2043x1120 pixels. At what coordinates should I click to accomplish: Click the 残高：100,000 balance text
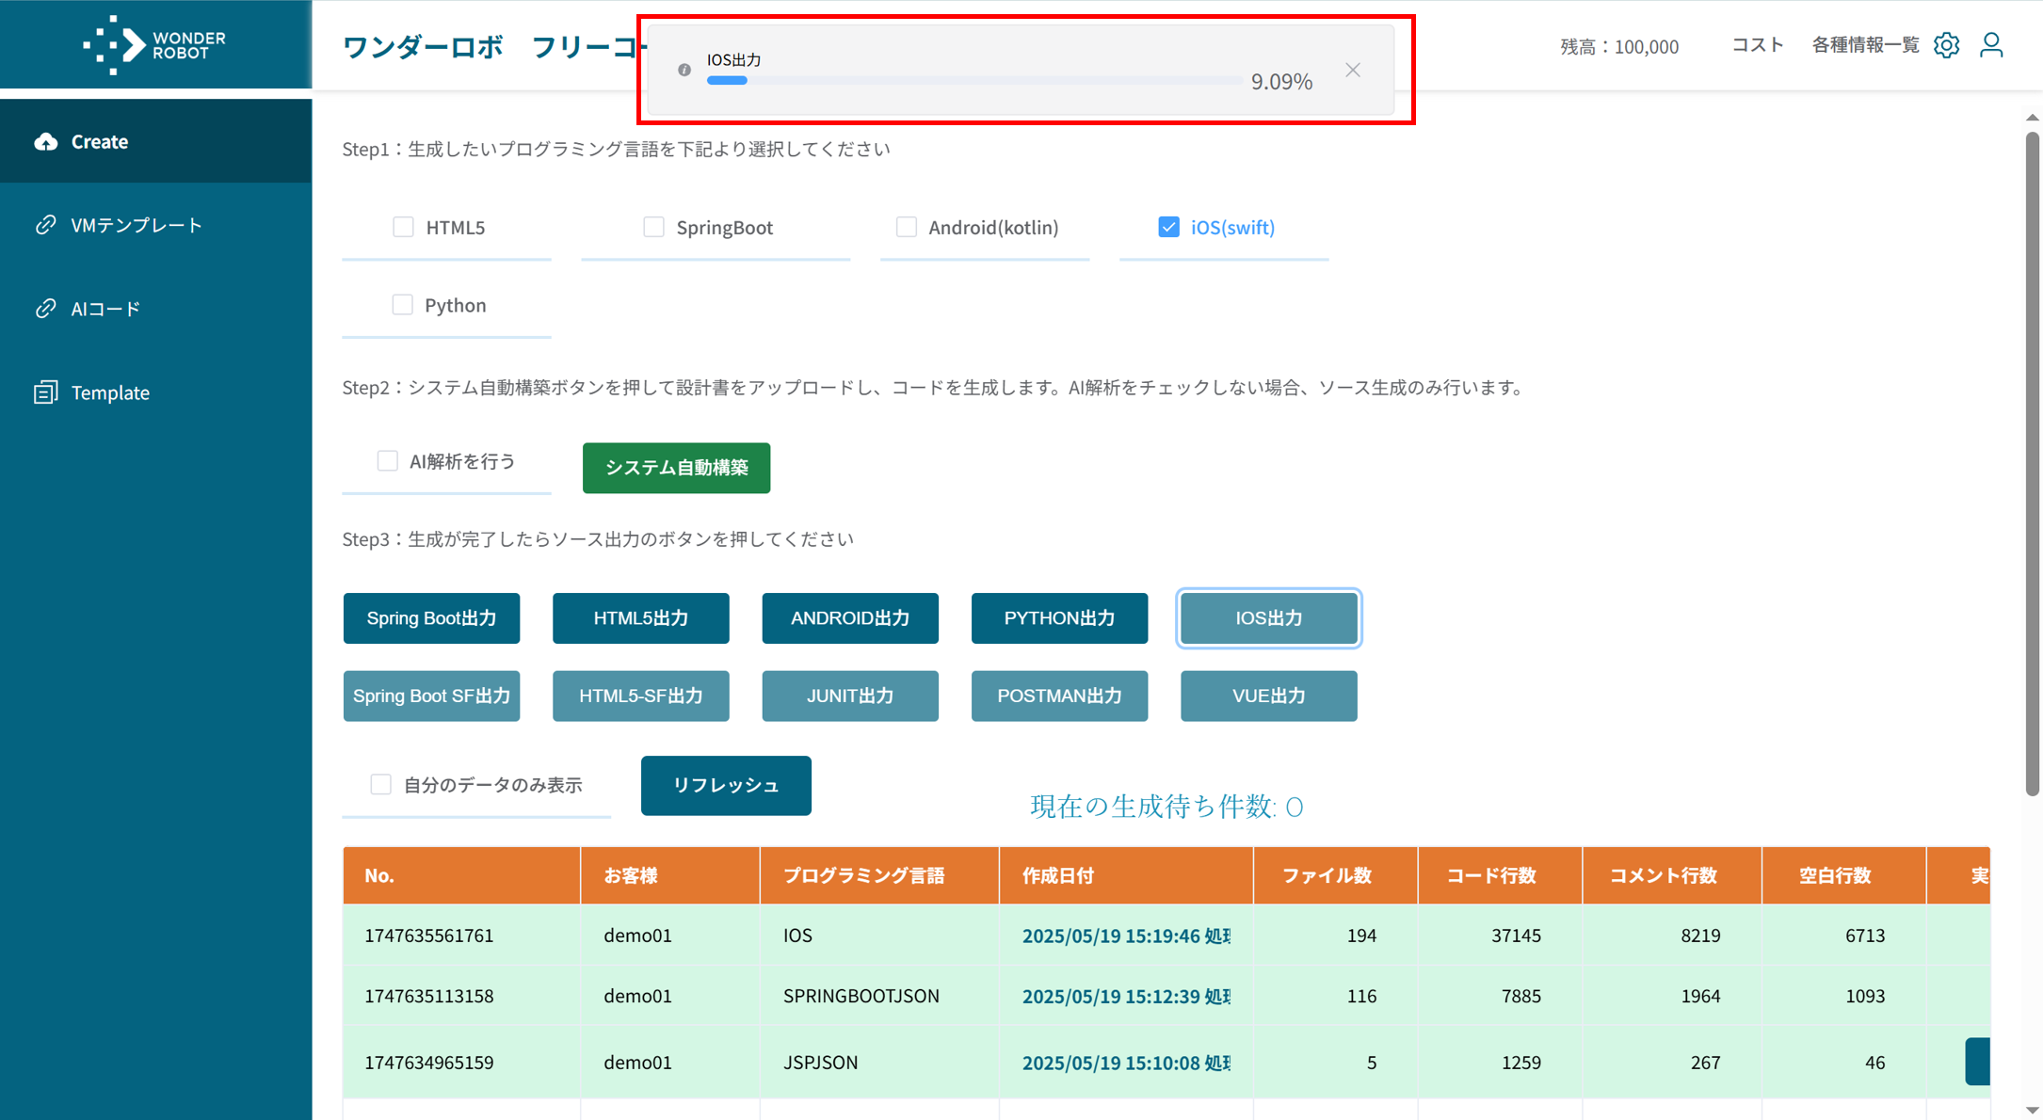pos(1619,46)
